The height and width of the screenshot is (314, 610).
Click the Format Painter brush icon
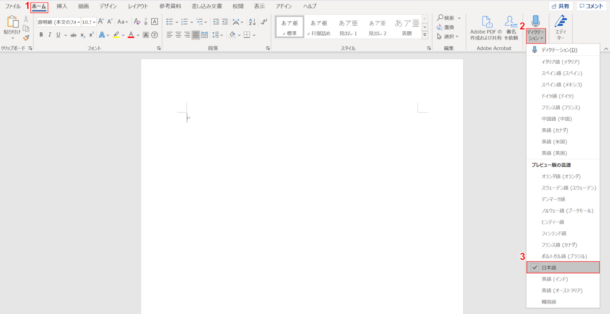pos(26,38)
